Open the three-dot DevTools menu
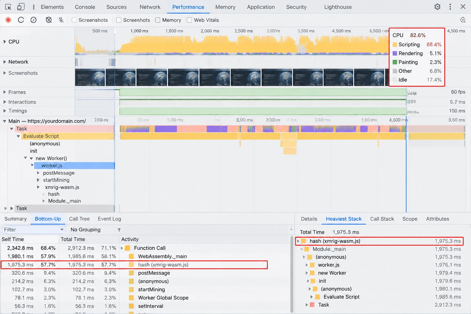This screenshot has width=471, height=314. pos(450,7)
